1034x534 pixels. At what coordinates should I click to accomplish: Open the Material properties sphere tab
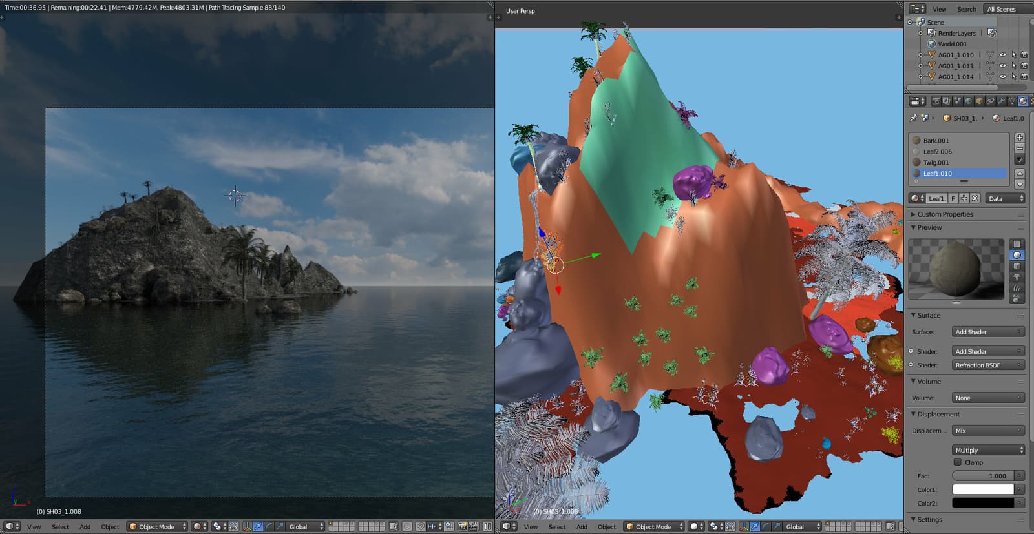1023,101
